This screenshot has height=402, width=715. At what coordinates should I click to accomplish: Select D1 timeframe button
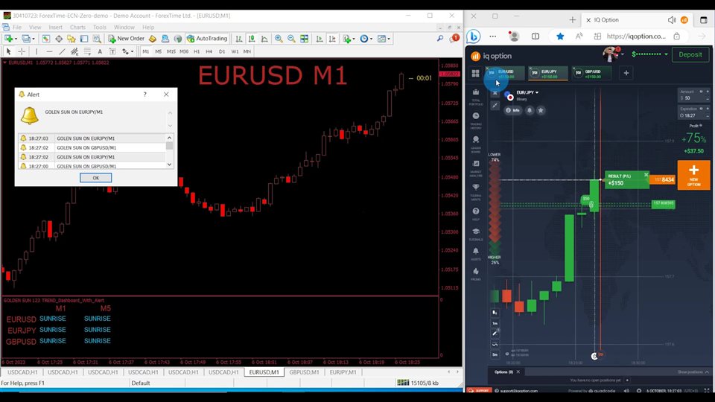pos(222,51)
